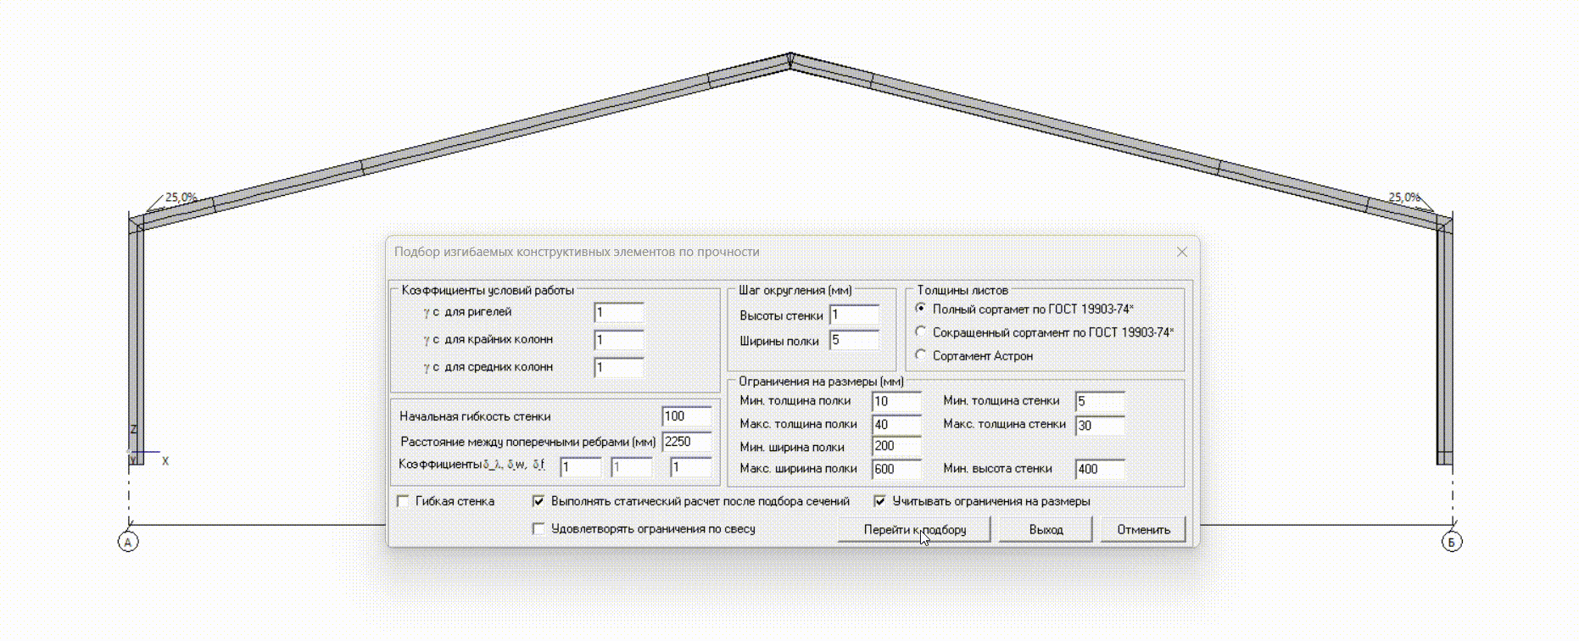
Task: Choose 'Сокращенный сортамент по ГОСТ 19903-74*' option
Action: pyautogui.click(x=921, y=332)
